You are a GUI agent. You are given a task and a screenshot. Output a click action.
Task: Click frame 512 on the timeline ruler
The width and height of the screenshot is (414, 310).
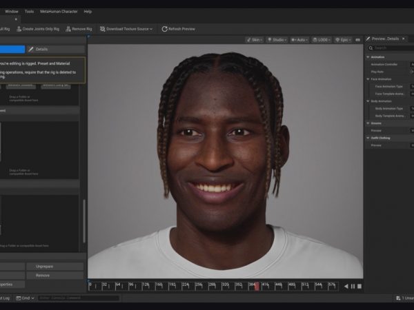click(x=305, y=285)
